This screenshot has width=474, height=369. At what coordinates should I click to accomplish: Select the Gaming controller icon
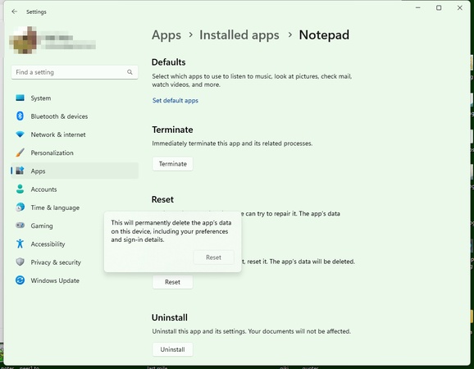[20, 225]
